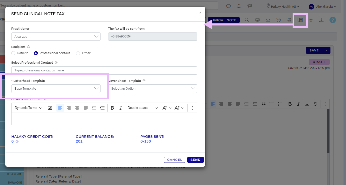Click Halaxy Credit Cost help icon

click(17, 142)
